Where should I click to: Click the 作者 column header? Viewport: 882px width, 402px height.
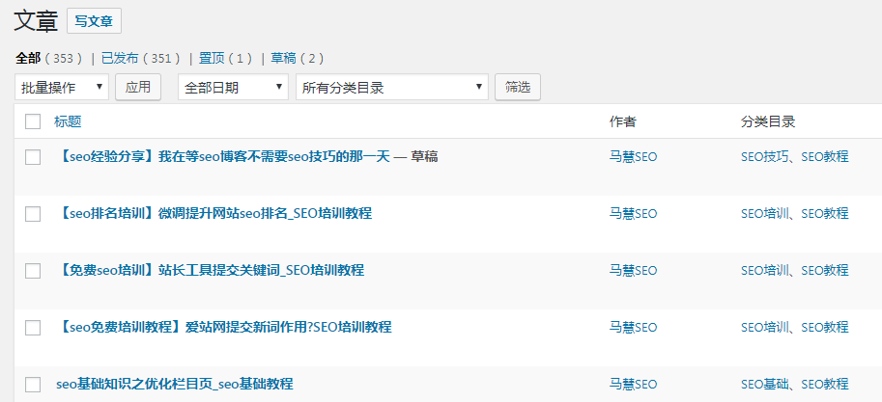623,121
